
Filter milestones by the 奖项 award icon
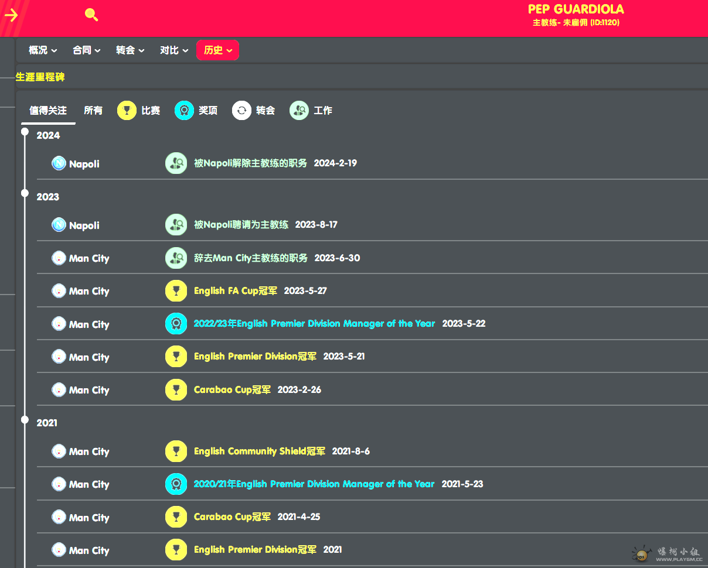coord(185,111)
